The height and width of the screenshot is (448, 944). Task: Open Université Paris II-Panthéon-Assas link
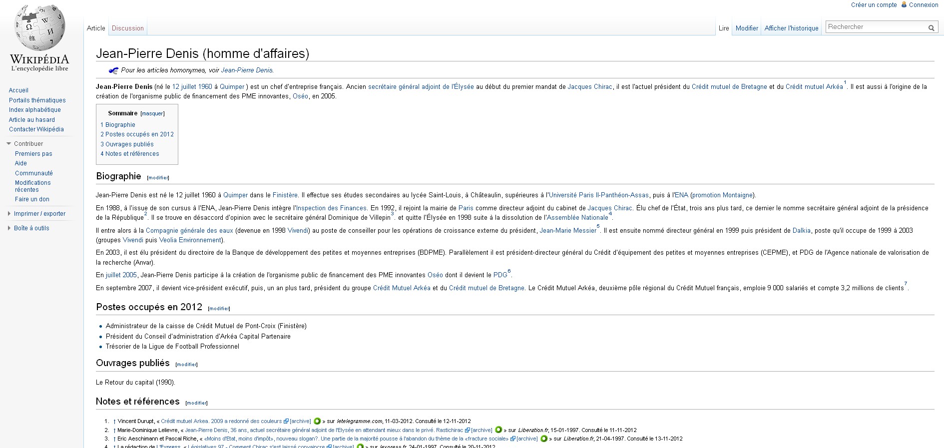click(x=599, y=195)
